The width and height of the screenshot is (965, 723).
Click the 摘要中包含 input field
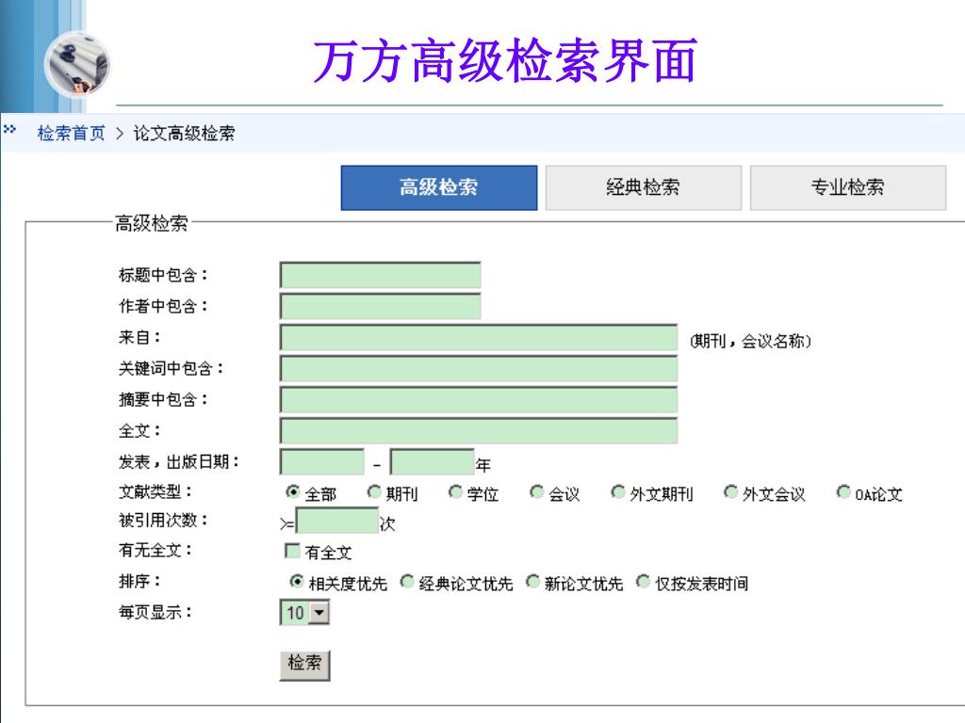[479, 399]
